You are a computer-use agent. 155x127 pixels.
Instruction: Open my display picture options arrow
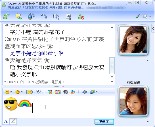pyautogui.click(x=148, y=122)
